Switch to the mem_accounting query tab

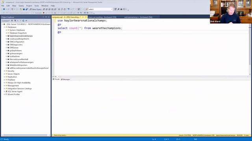(102, 17)
